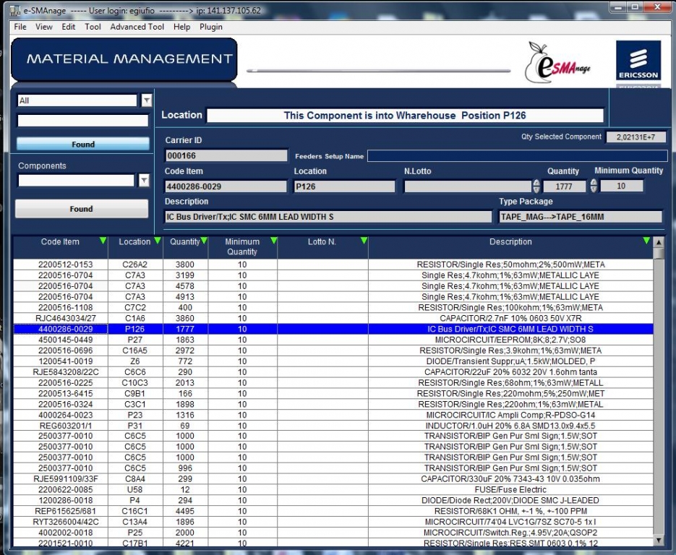This screenshot has height=555, width=676.
Task: Adjust the Minimum Quantity spinner beside 10
Action: point(594,186)
